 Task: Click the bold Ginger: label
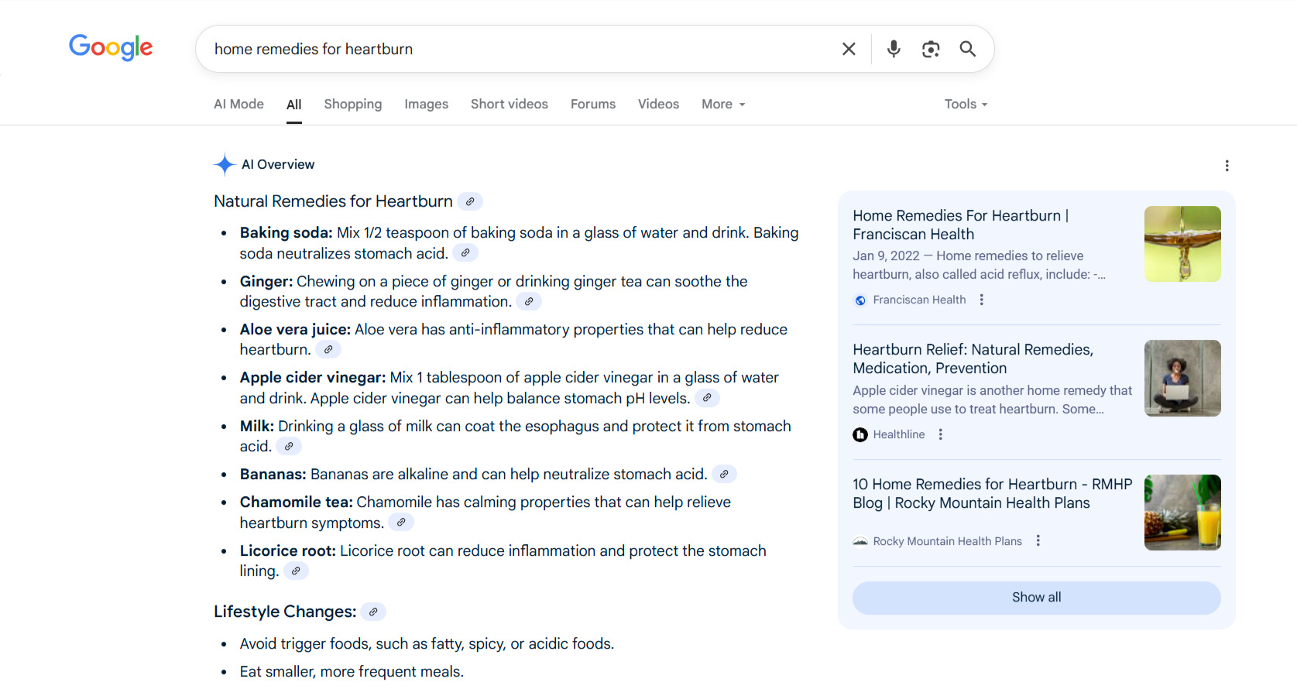pos(266,281)
